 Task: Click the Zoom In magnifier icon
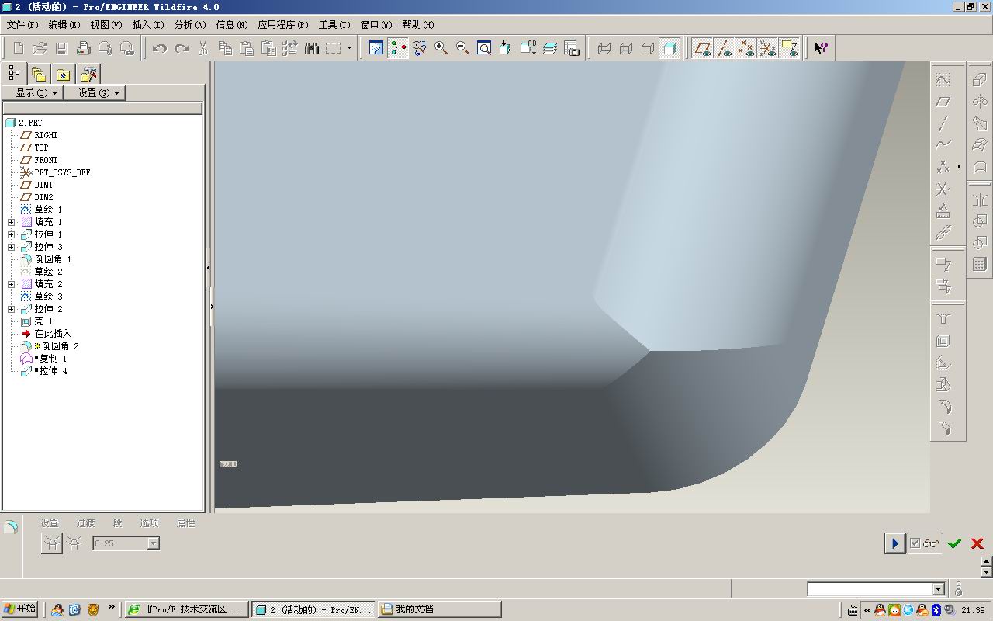pos(441,48)
